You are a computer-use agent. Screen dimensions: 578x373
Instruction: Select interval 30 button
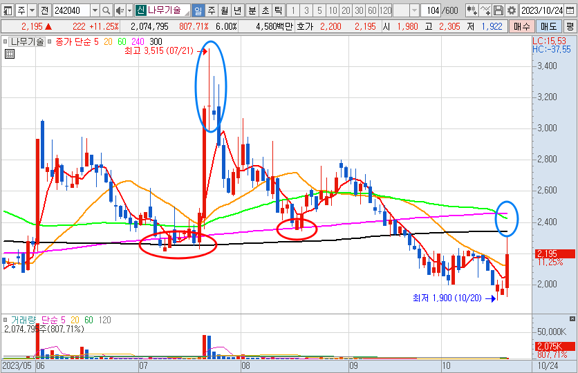(359, 10)
